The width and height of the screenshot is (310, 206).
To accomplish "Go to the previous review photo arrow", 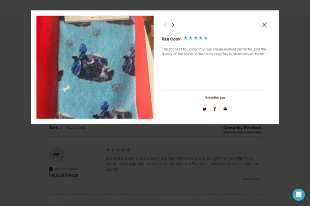I will pyautogui.click(x=165, y=25).
